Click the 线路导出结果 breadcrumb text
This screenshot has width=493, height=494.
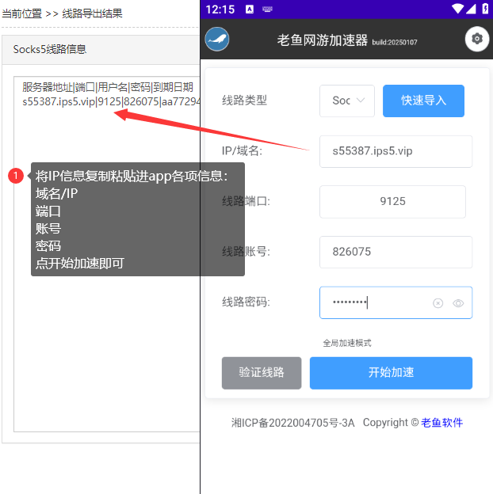(92, 13)
